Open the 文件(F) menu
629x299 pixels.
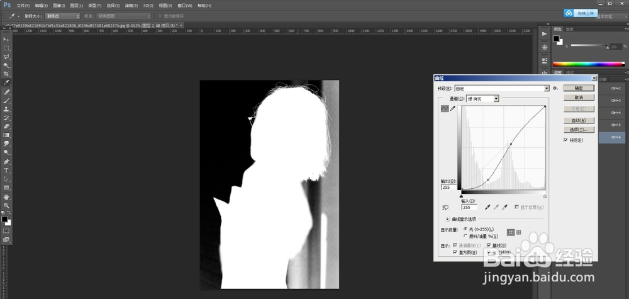(23, 6)
